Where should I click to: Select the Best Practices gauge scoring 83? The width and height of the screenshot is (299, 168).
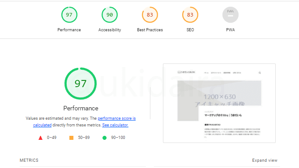click(150, 15)
